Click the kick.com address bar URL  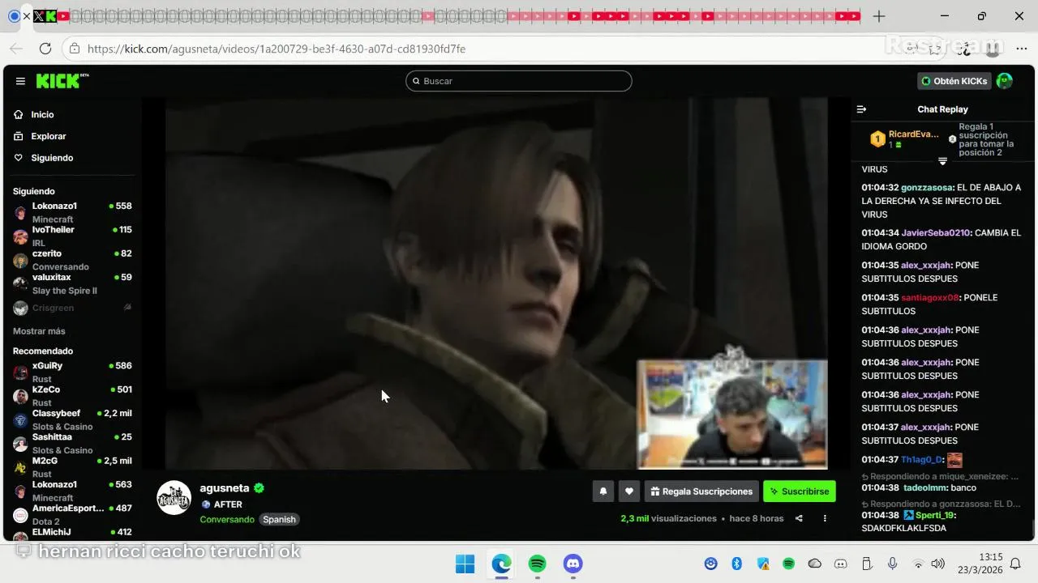277,49
